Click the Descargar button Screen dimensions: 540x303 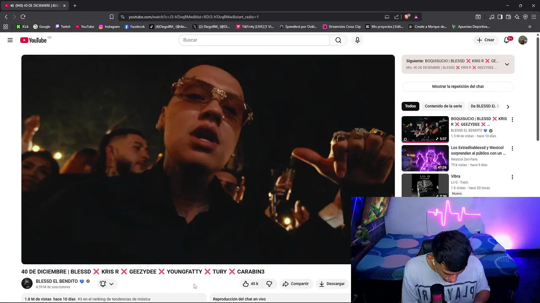pyautogui.click(x=332, y=284)
